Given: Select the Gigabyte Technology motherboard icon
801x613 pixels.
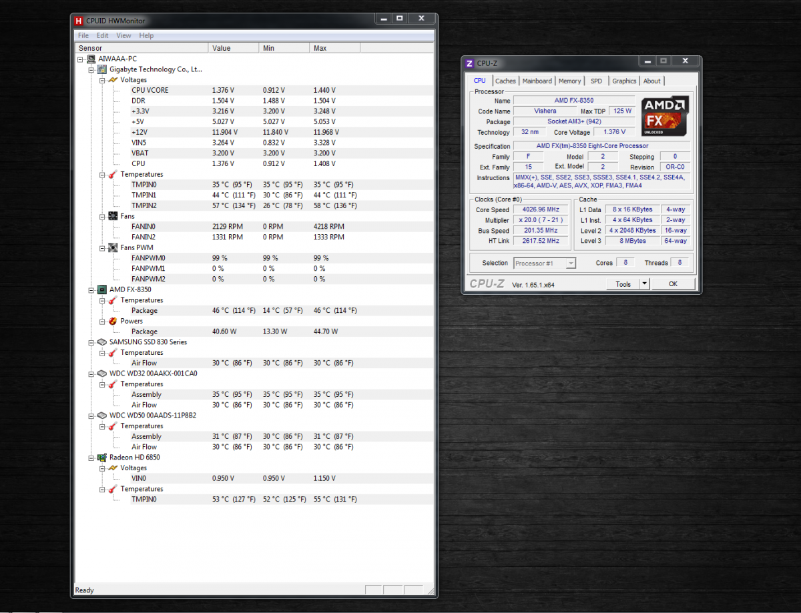Looking at the screenshot, I should click(x=102, y=69).
